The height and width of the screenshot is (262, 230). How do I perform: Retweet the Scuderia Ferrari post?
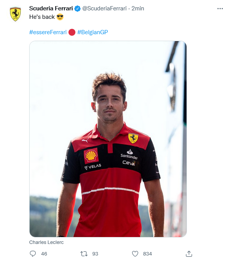click(84, 254)
